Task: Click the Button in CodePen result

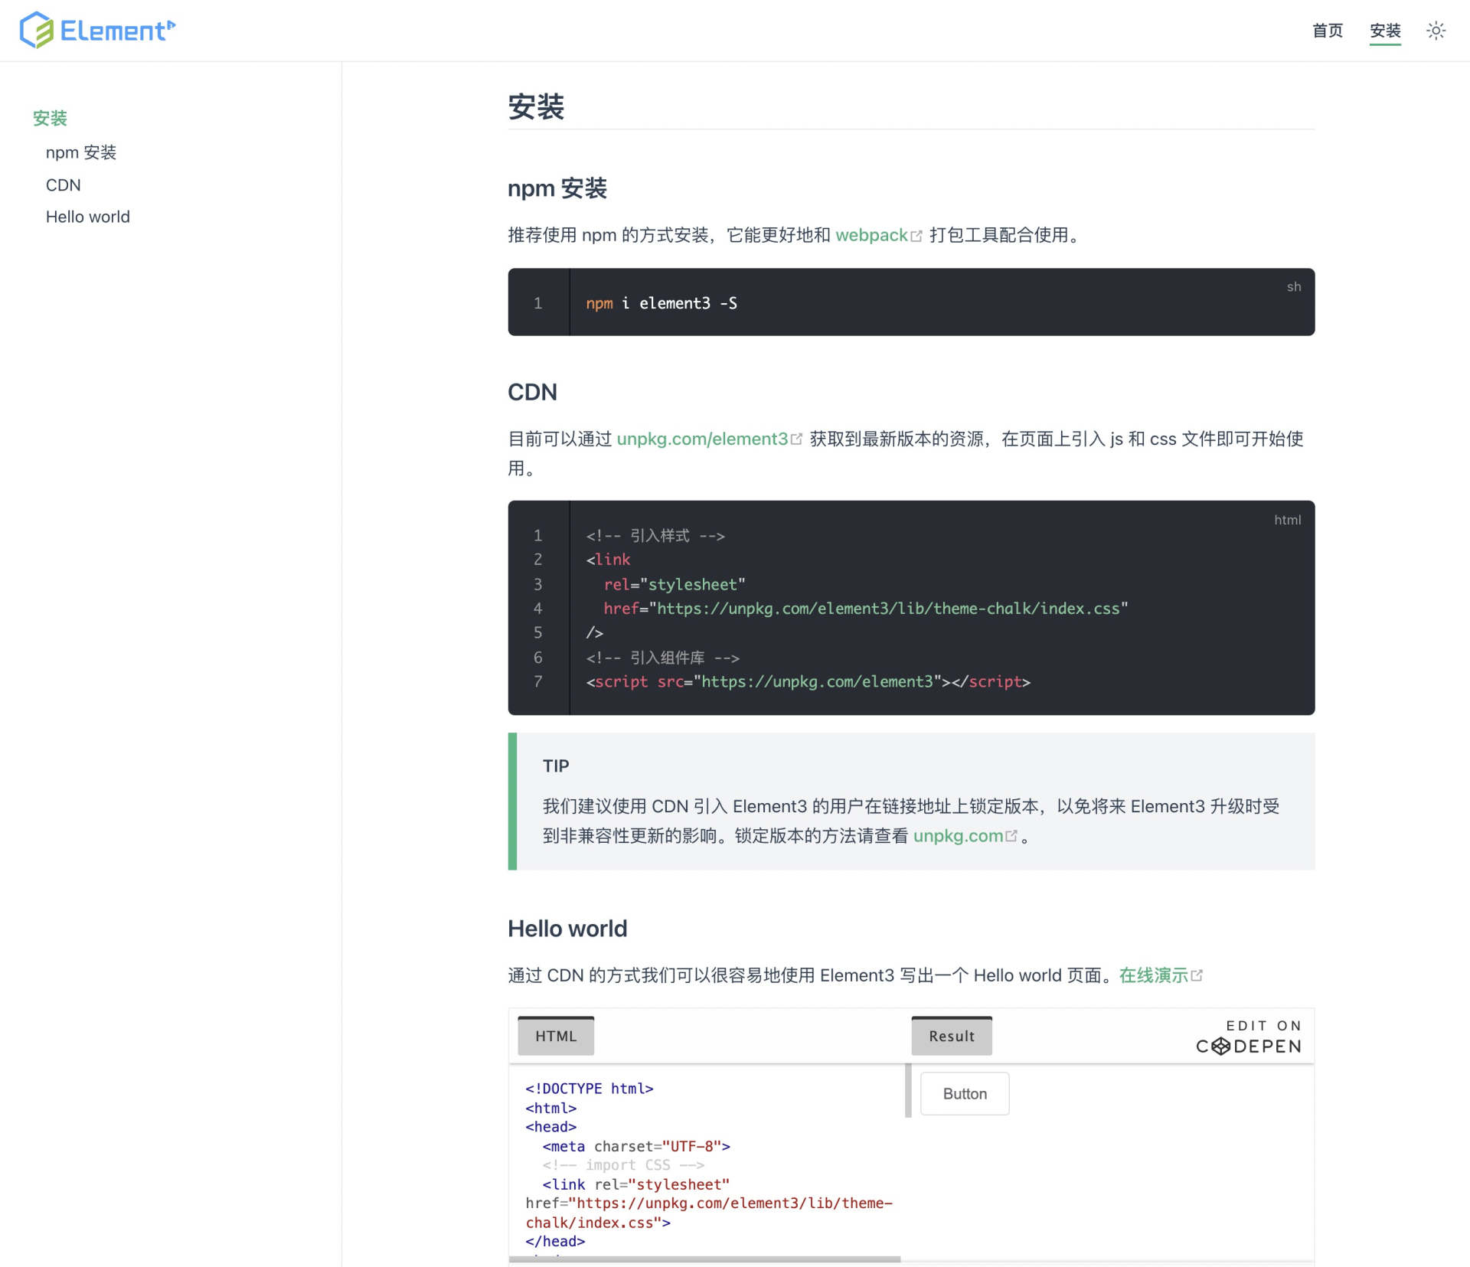Action: tap(965, 1094)
